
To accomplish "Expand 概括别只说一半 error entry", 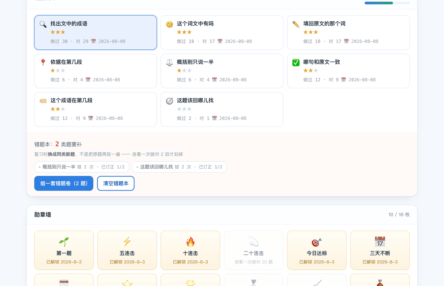I will click(82, 167).
